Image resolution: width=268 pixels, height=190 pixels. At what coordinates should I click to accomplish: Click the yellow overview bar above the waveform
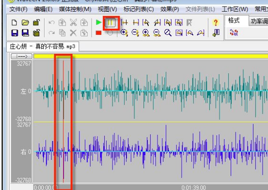click(151, 56)
